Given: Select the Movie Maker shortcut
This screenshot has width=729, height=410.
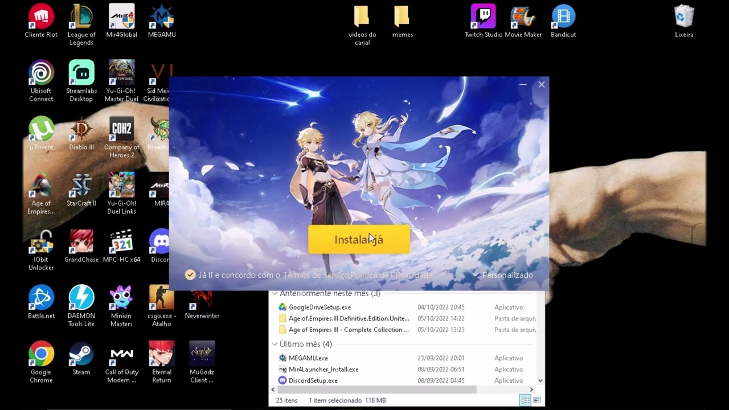Looking at the screenshot, I should pos(523,22).
